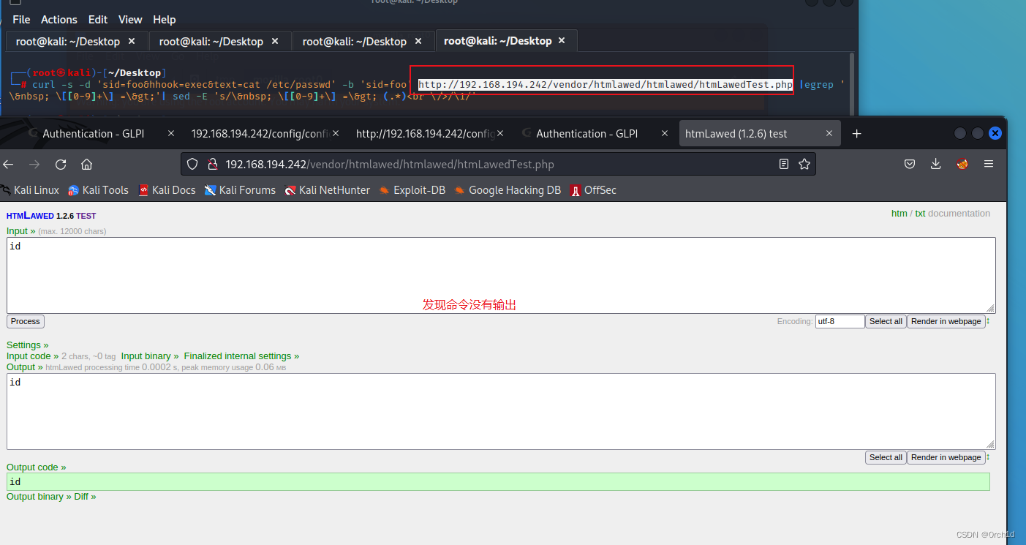Close the first Authentication - GLPI tab
The width and height of the screenshot is (1026, 545).
(171, 133)
